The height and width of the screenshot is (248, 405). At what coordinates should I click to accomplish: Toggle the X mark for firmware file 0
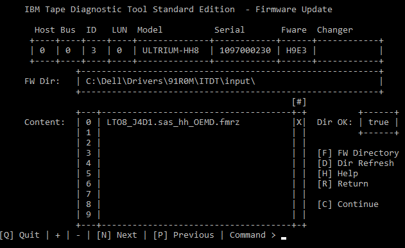[299, 122]
